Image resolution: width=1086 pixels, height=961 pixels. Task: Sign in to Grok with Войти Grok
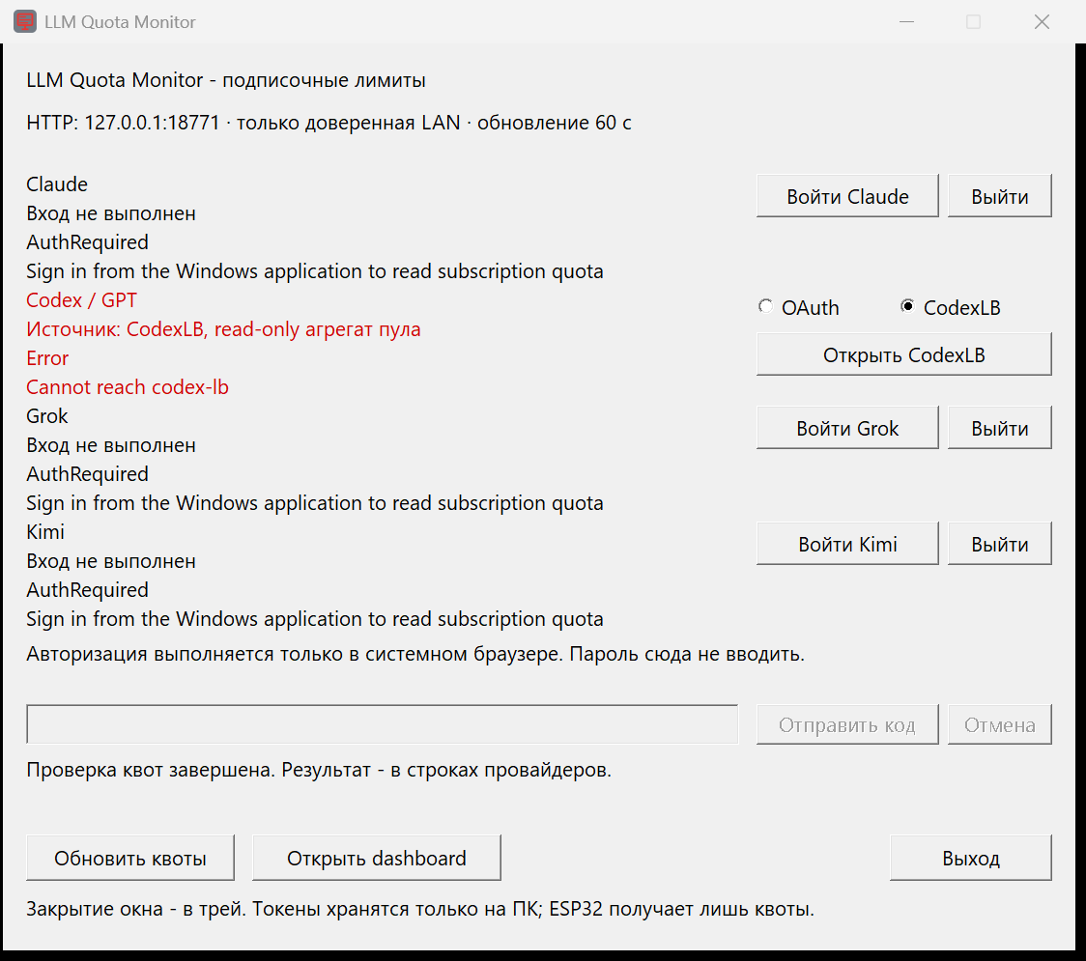pyautogui.click(x=847, y=429)
